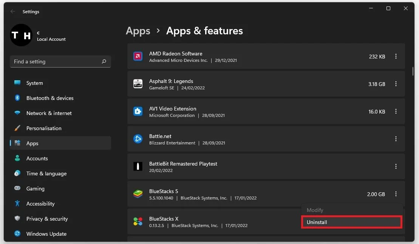This screenshot has width=419, height=244.
Task: Click the back arrow in Settings
Action: (x=13, y=11)
